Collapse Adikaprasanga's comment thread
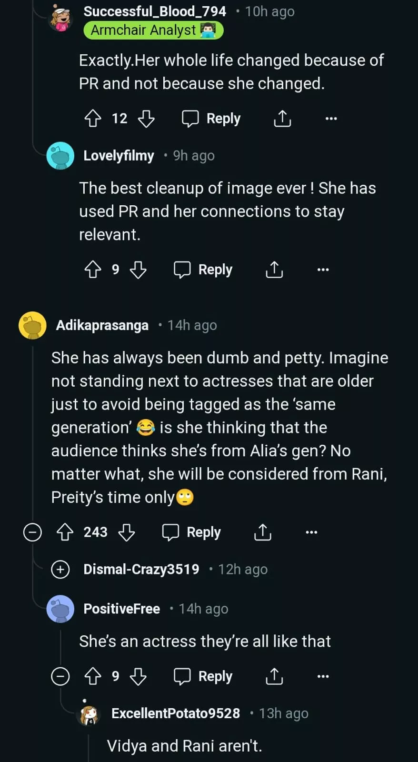The height and width of the screenshot is (762, 418). tap(32, 532)
